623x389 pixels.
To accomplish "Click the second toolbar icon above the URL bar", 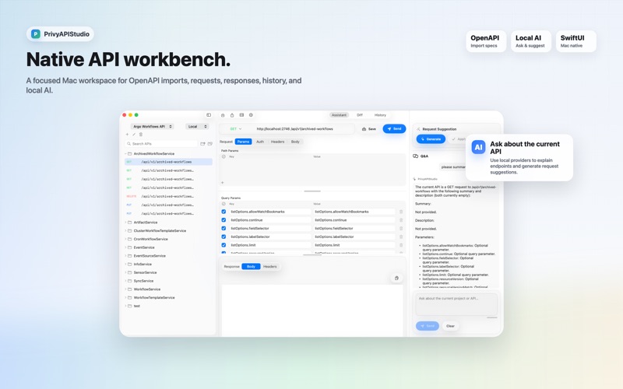I will (x=232, y=115).
